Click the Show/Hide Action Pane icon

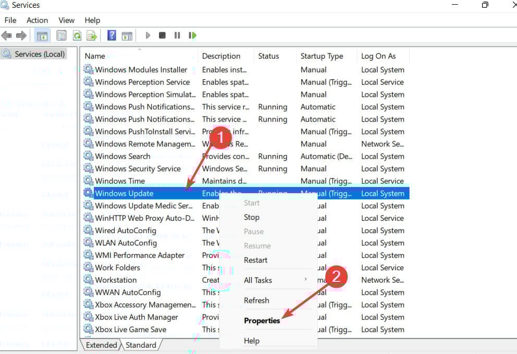click(127, 35)
